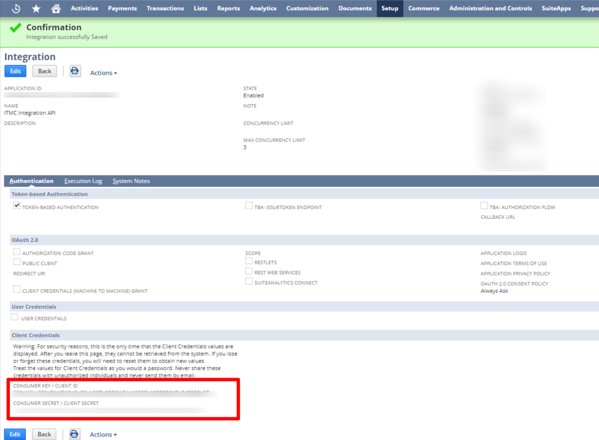Click the Consumer Key / Client ID label
The width and height of the screenshot is (599, 440).
coord(45,386)
